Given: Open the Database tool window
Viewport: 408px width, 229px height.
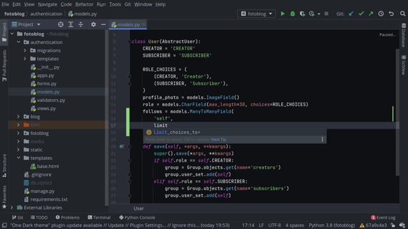Looking at the screenshot, I should click(404, 36).
